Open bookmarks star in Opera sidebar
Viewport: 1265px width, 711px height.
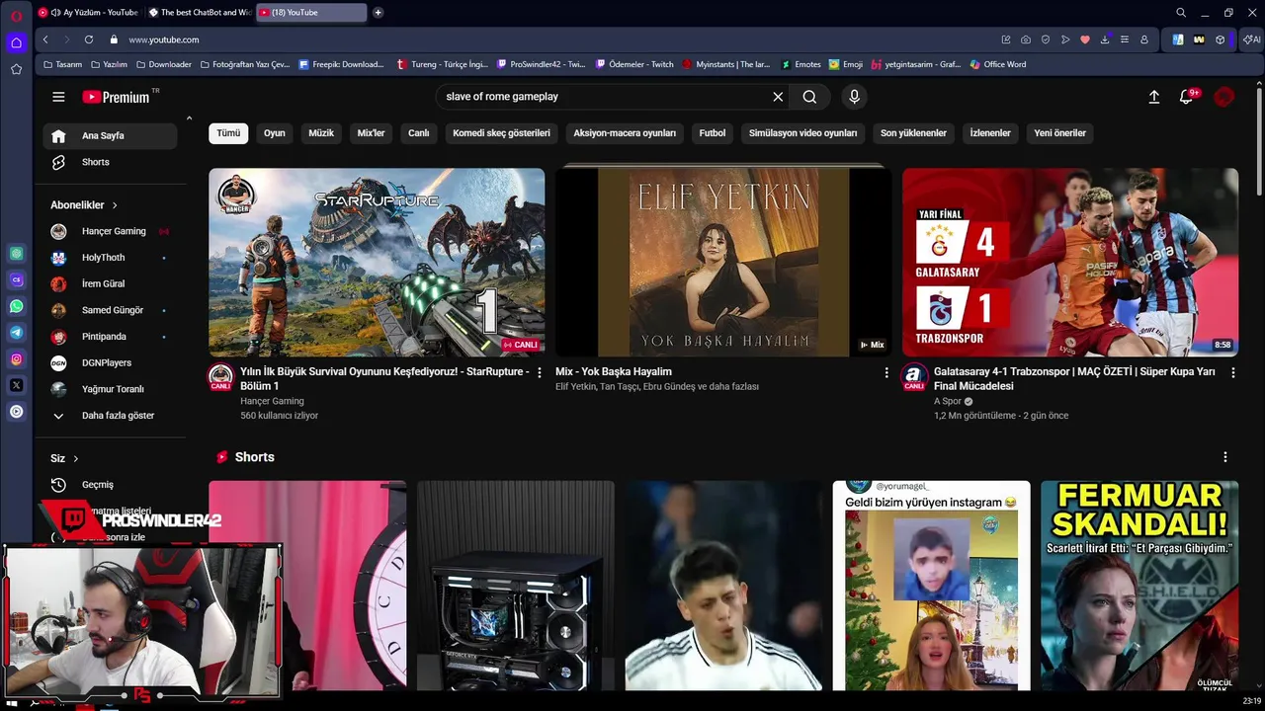[x=16, y=69]
